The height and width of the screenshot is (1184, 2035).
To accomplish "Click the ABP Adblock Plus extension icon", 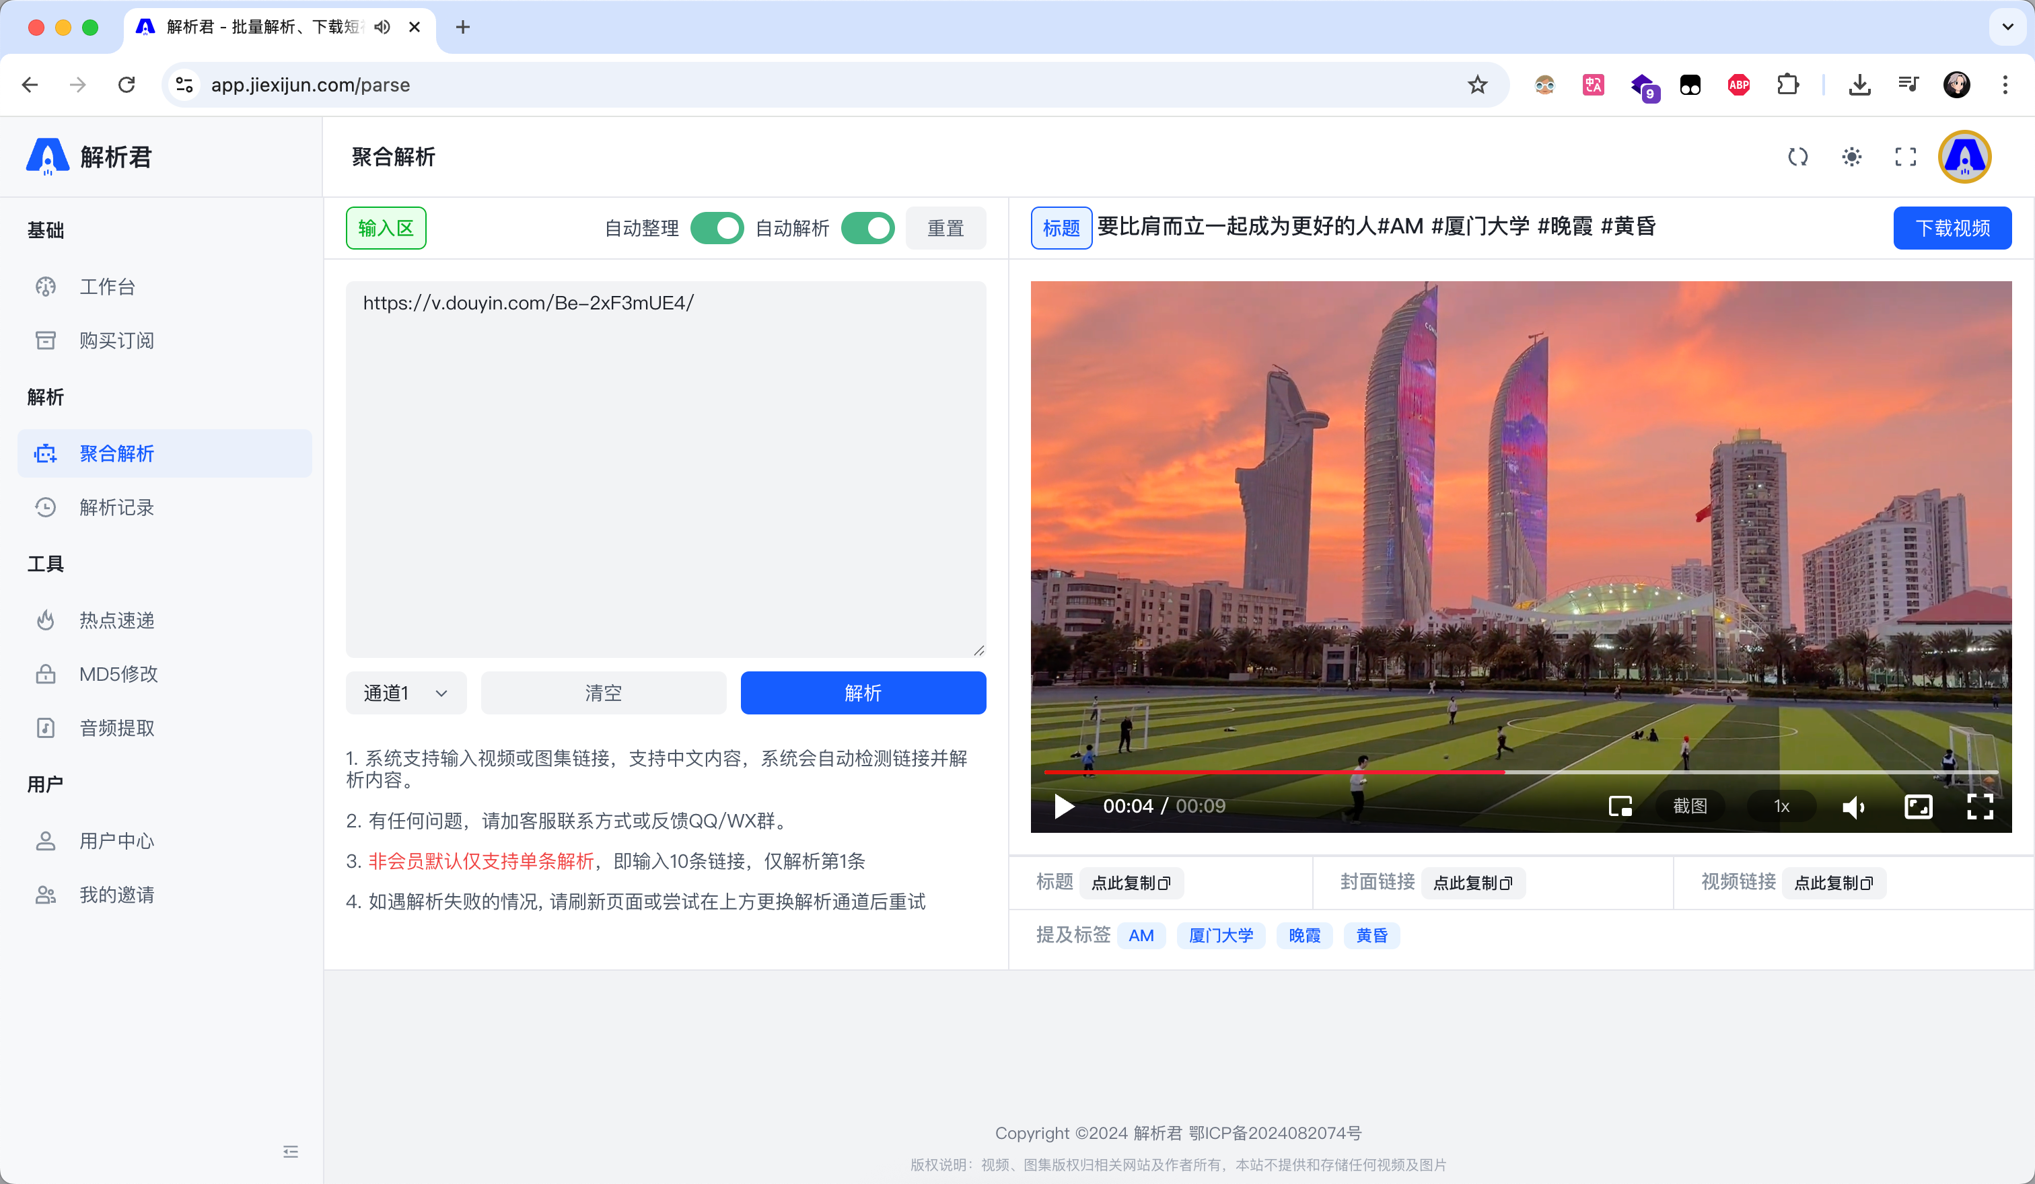I will [x=1739, y=85].
